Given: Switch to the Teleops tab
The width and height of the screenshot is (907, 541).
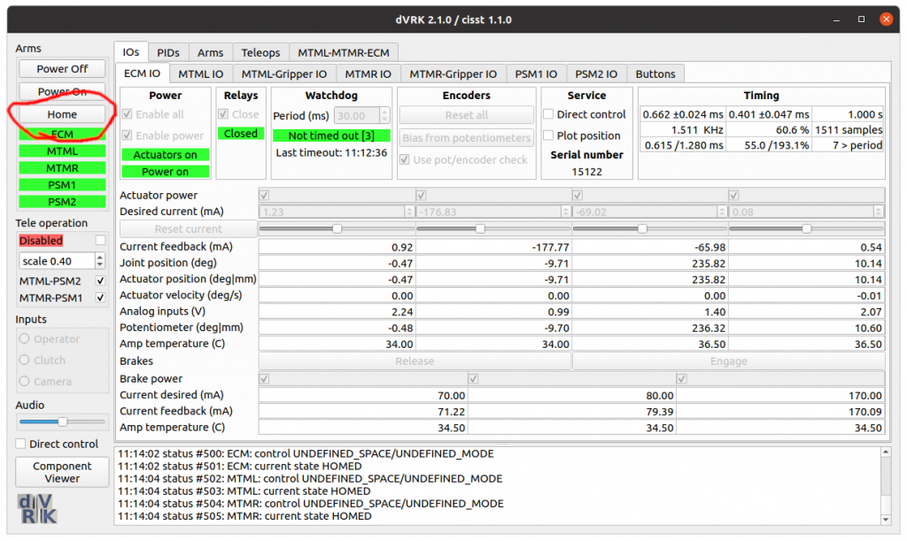Looking at the screenshot, I should pos(260,52).
